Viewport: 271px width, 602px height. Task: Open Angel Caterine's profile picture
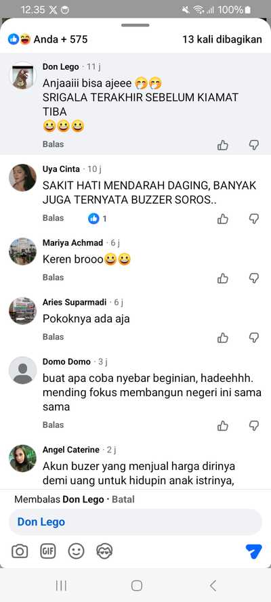click(22, 458)
